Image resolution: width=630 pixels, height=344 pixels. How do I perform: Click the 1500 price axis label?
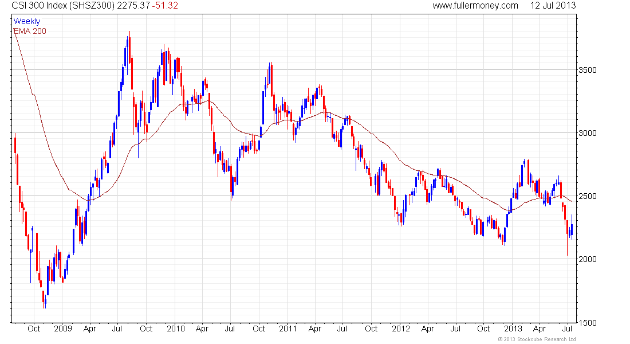point(588,323)
